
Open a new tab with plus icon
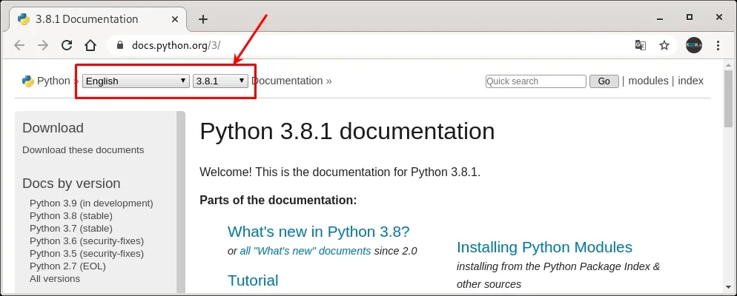(202, 19)
